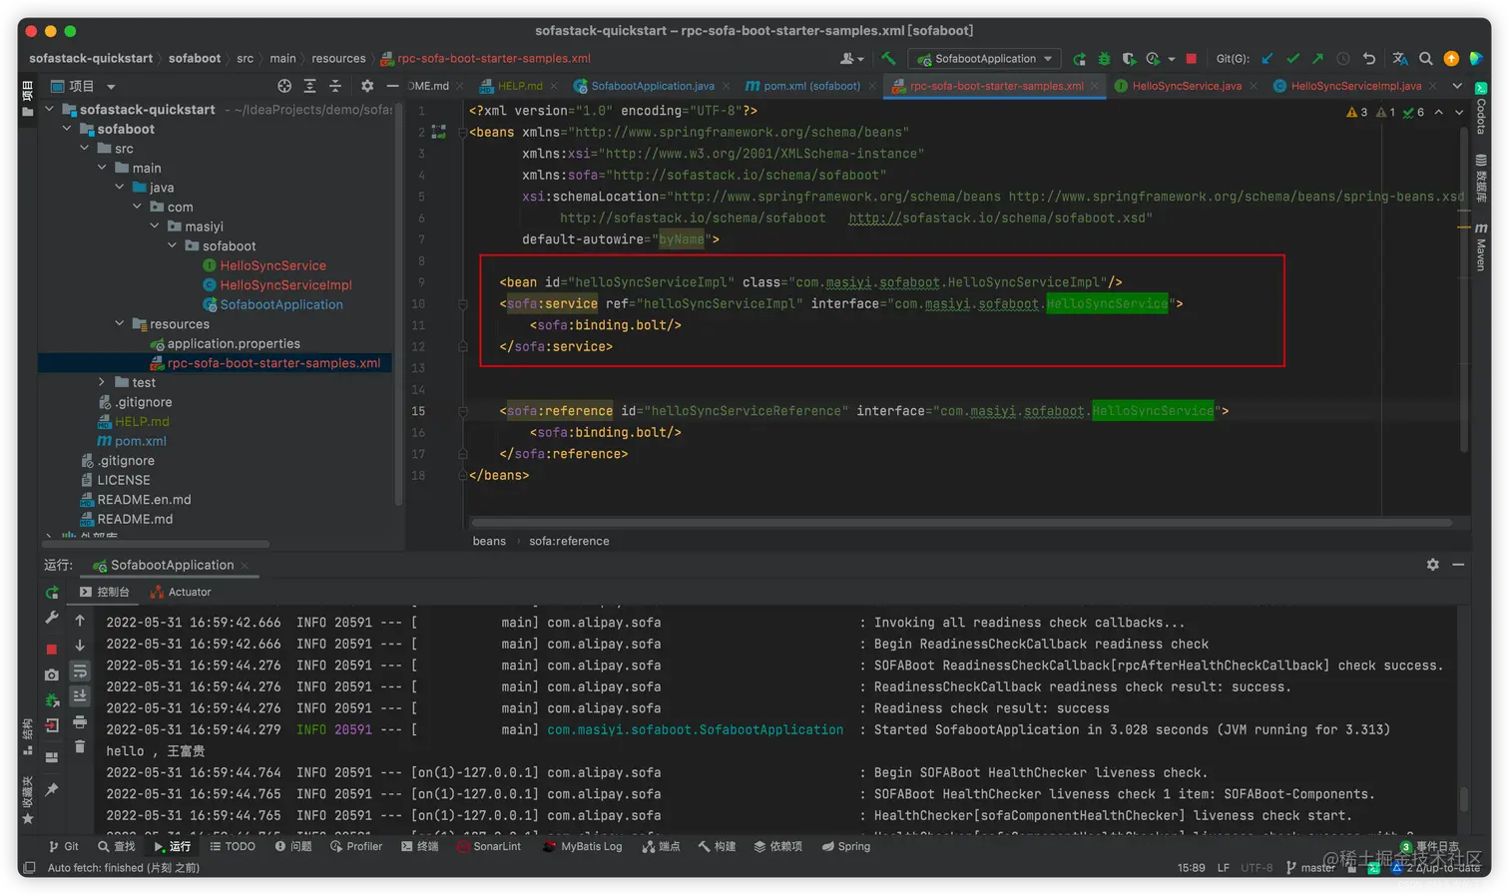Expand the test folder
This screenshot has height=895, width=1509.
point(102,382)
